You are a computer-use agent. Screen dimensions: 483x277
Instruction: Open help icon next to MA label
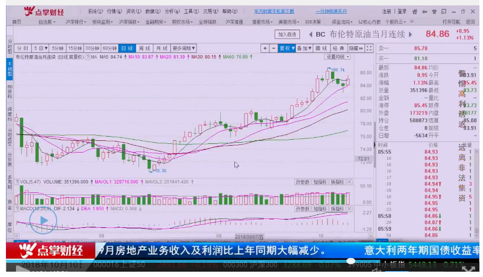tap(88, 57)
